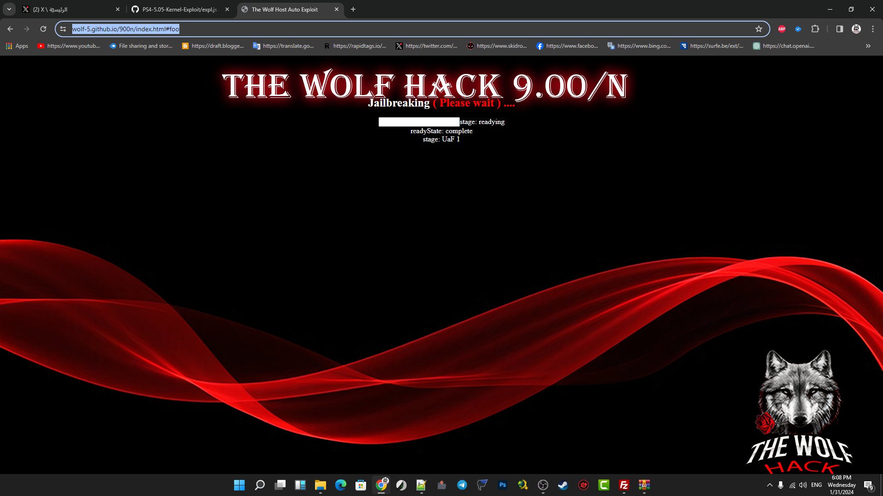
Task: Click the white jailbreak progress bar
Action: click(419, 122)
